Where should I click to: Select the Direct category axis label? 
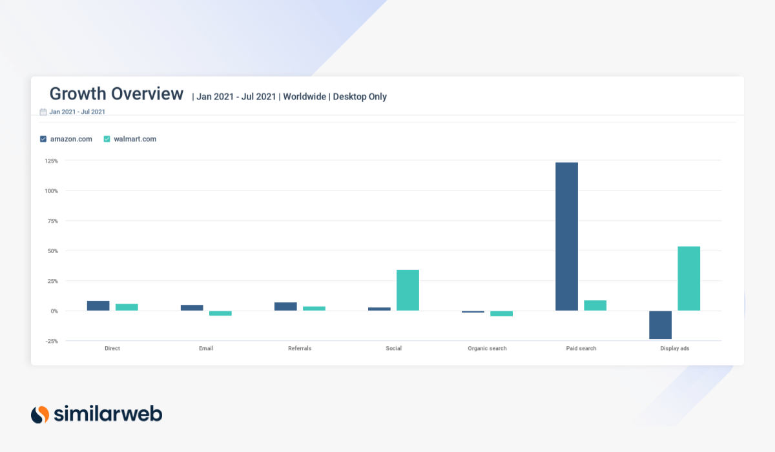tap(112, 348)
